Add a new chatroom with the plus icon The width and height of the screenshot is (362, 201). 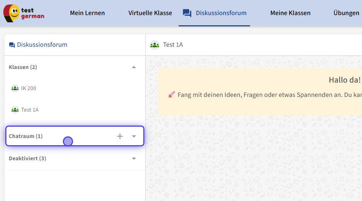tap(120, 136)
